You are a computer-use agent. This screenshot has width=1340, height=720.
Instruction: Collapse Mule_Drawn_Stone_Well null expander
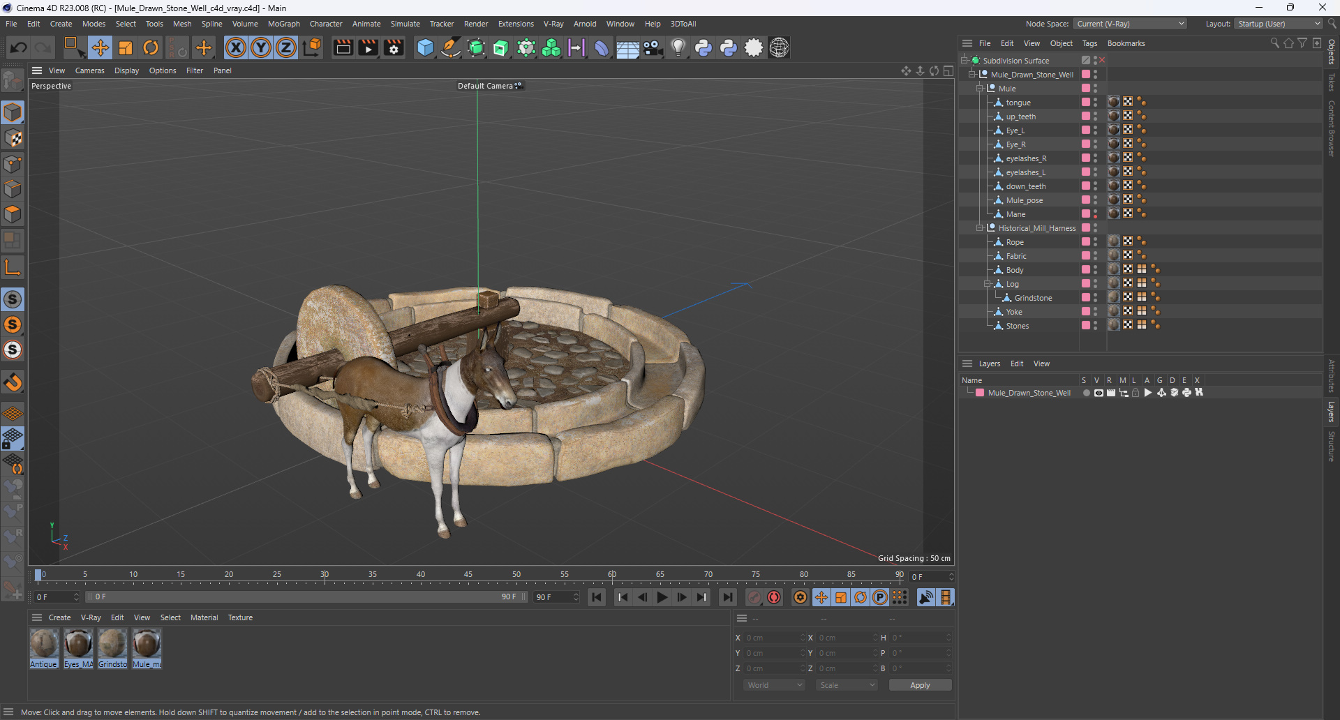(972, 75)
